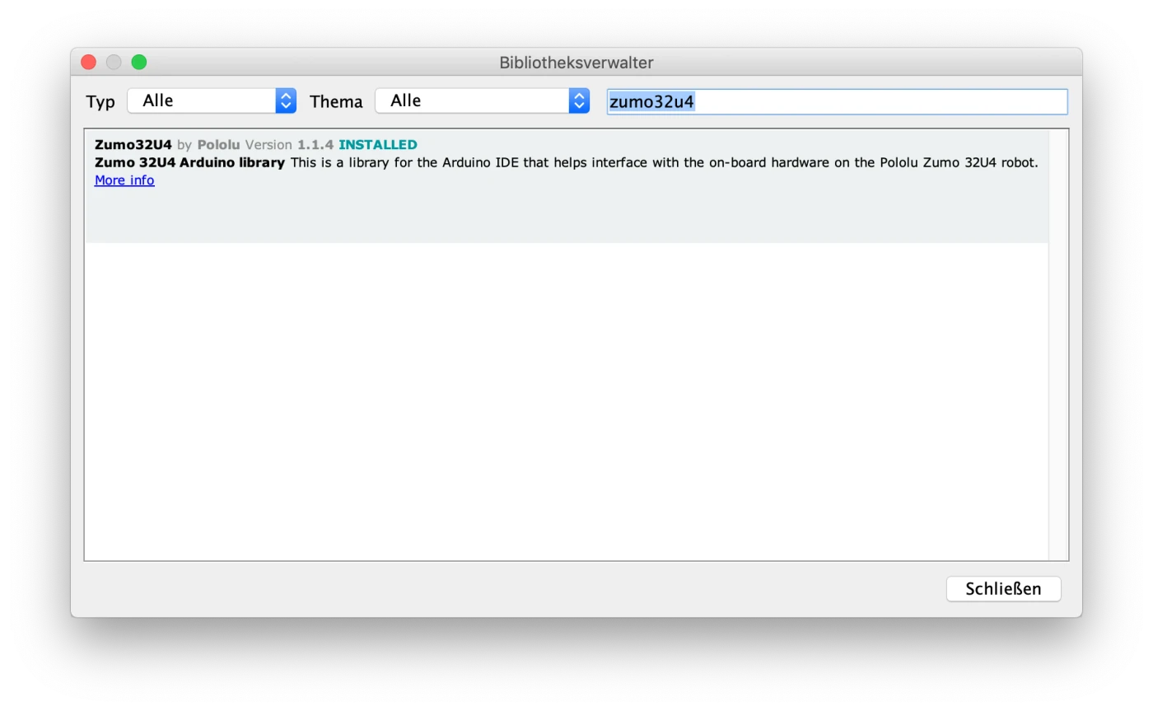Click the Schließen button
The image size is (1153, 711).
[1003, 588]
